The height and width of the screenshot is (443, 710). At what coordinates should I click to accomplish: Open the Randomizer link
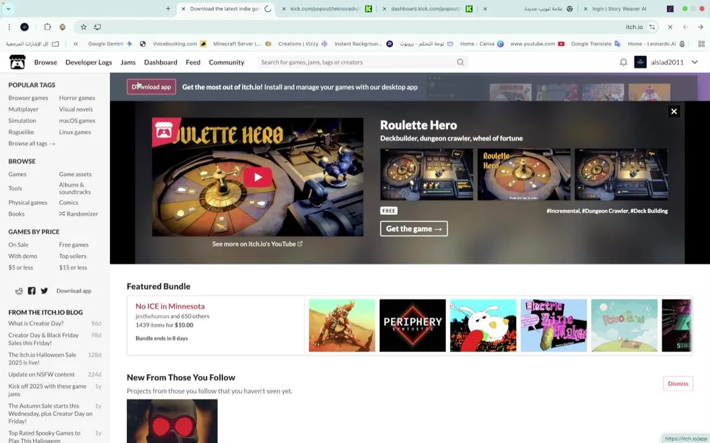point(78,214)
